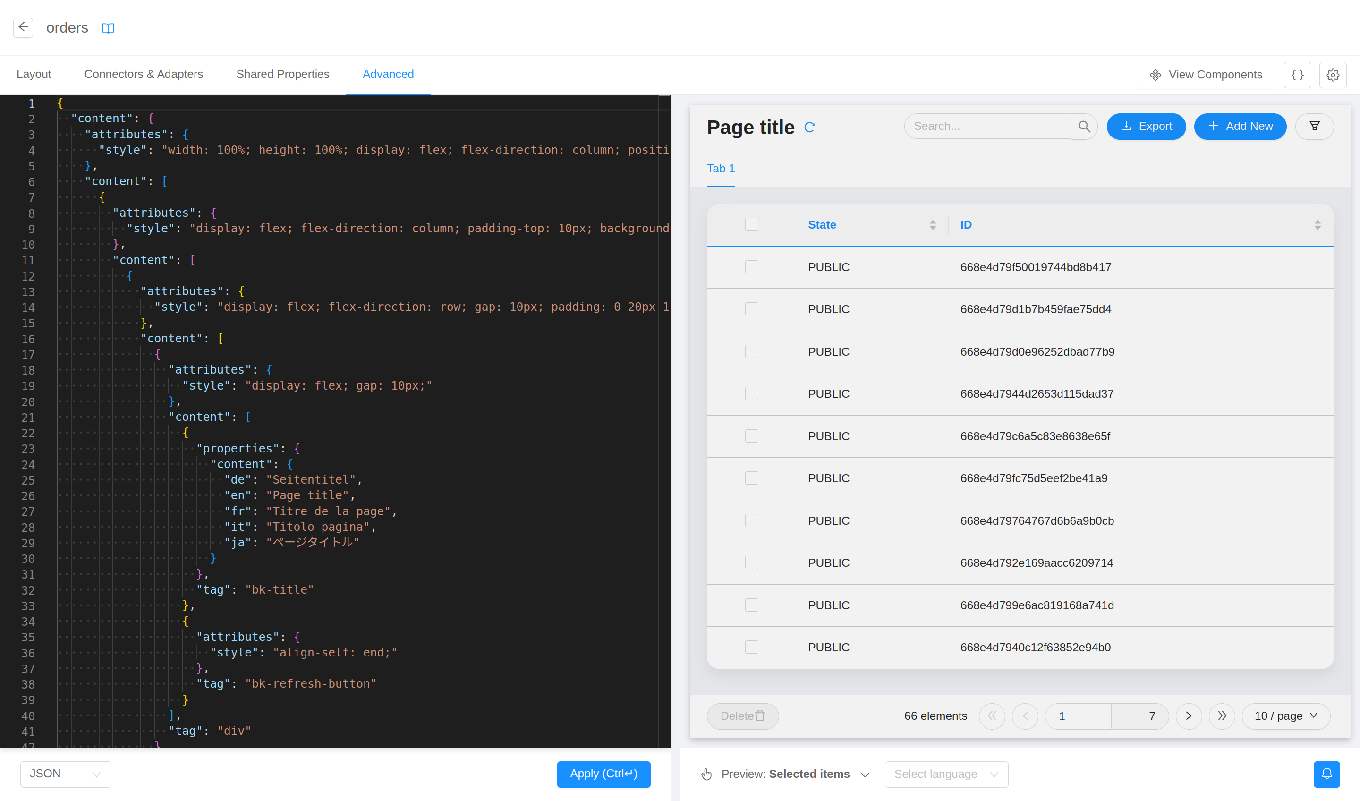This screenshot has height=801, width=1360.
Task: Open the notifications bell
Action: pyautogui.click(x=1327, y=774)
